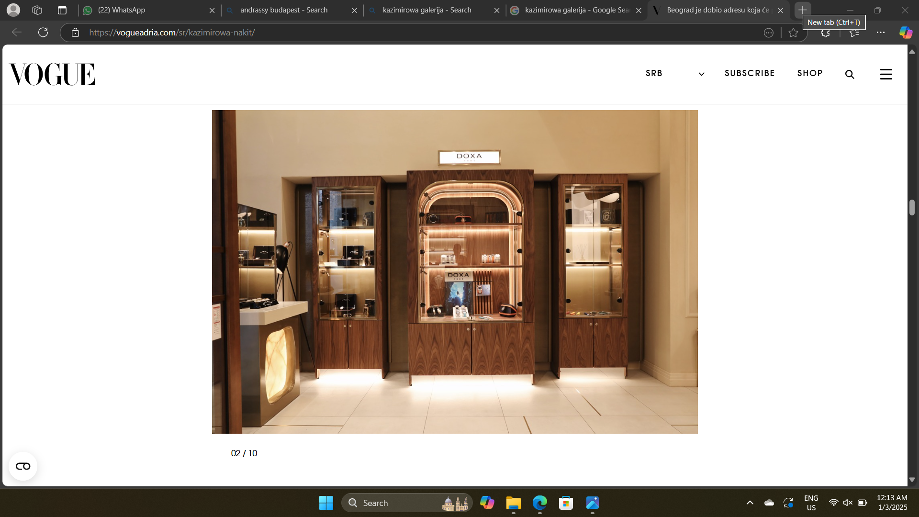The width and height of the screenshot is (919, 517).
Task: Add this page to favorites star
Action: (x=793, y=33)
